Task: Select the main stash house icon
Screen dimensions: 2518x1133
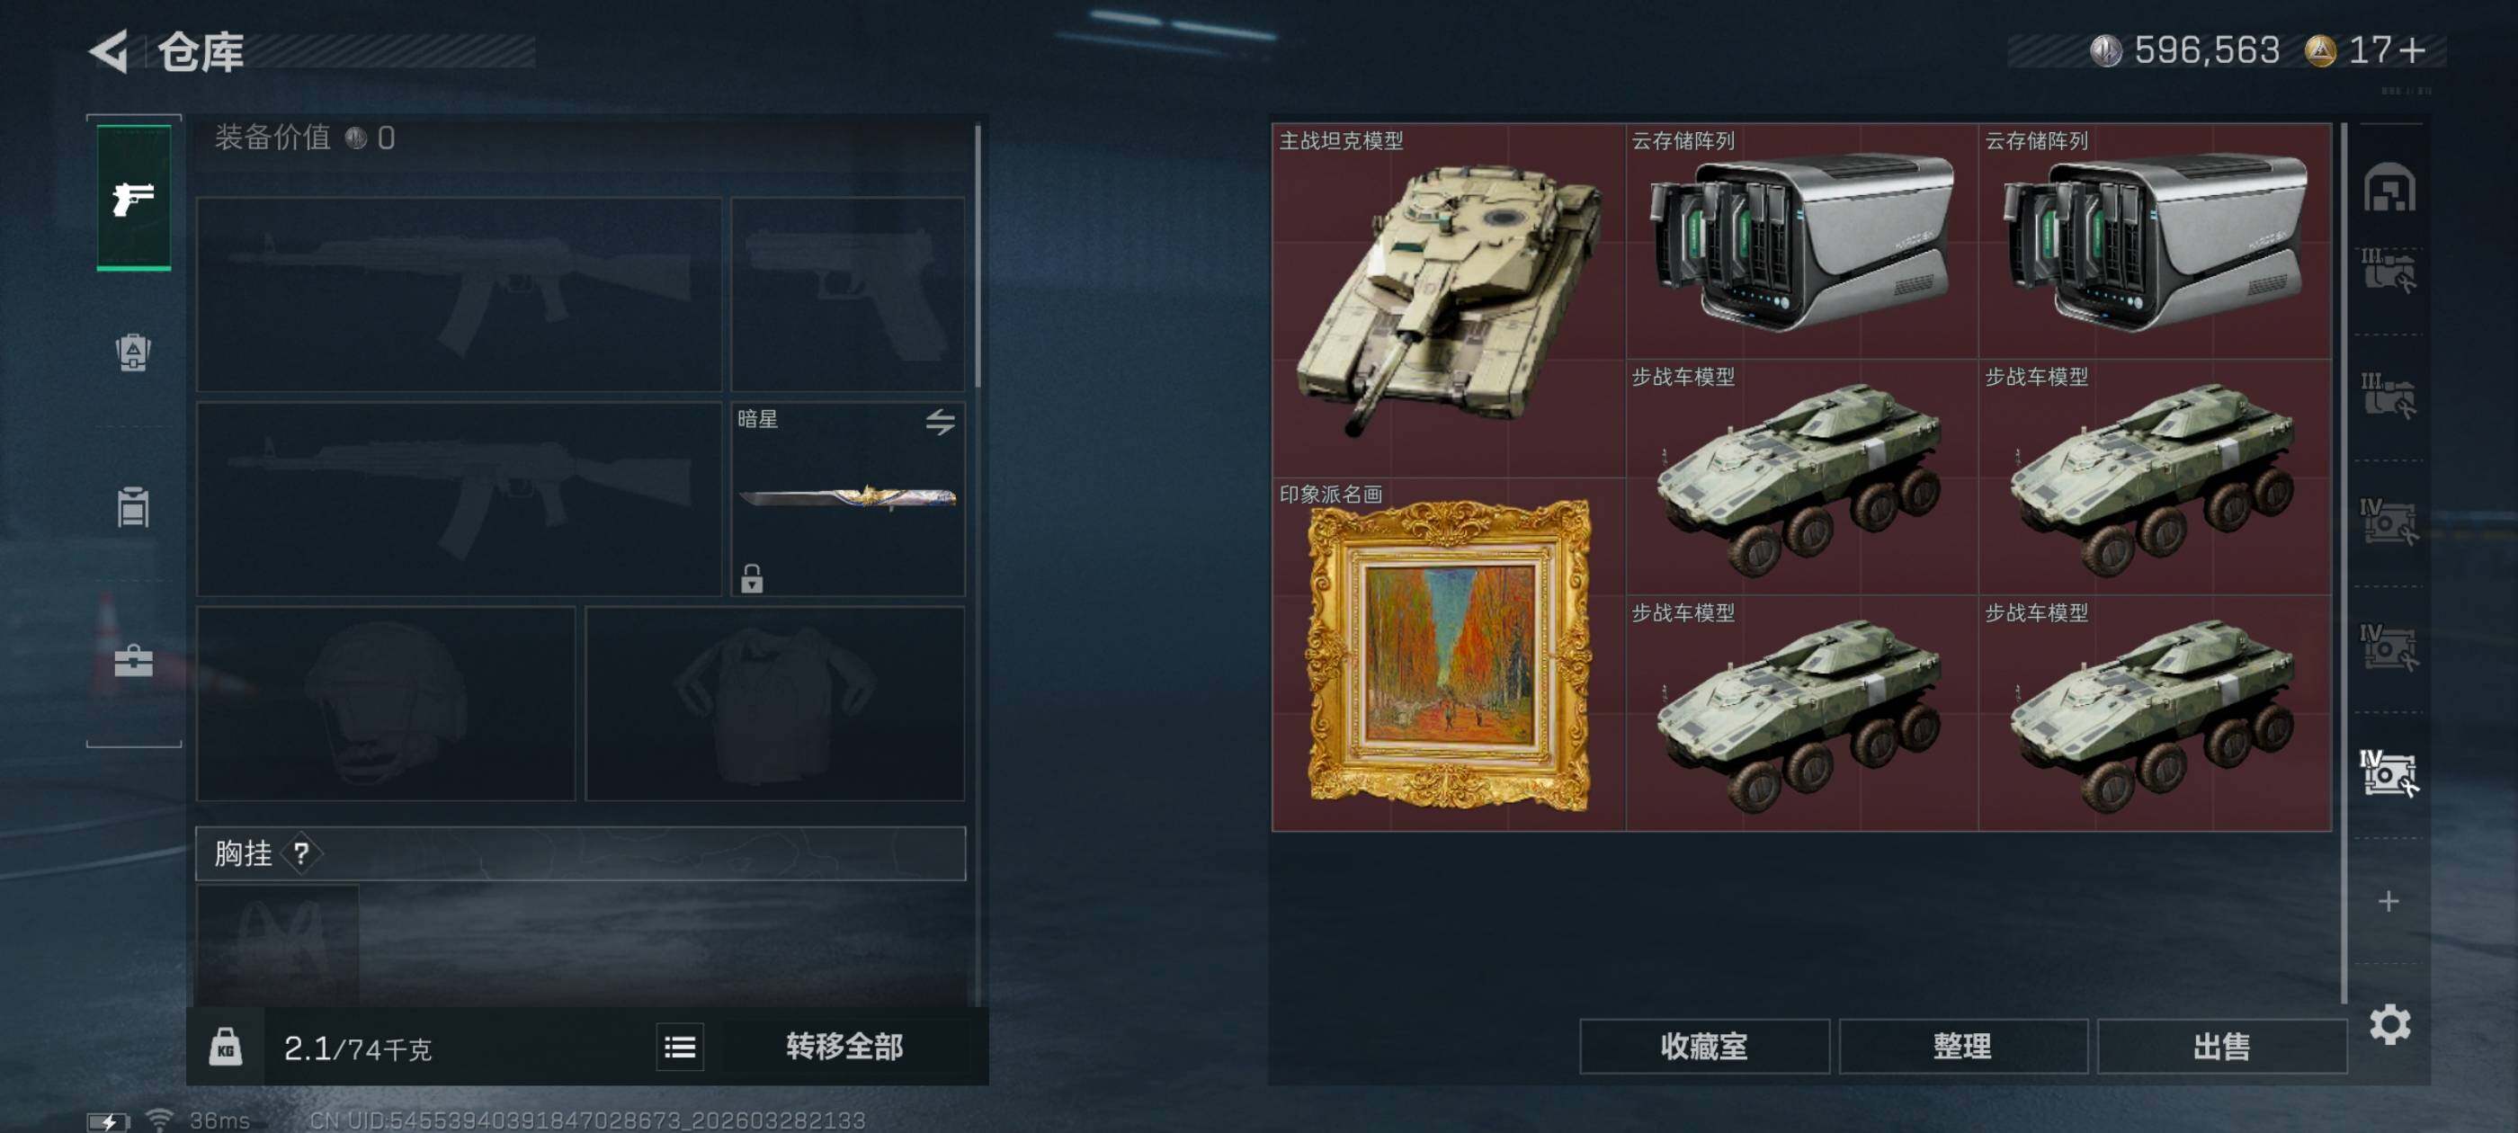Action: pos(2389,187)
